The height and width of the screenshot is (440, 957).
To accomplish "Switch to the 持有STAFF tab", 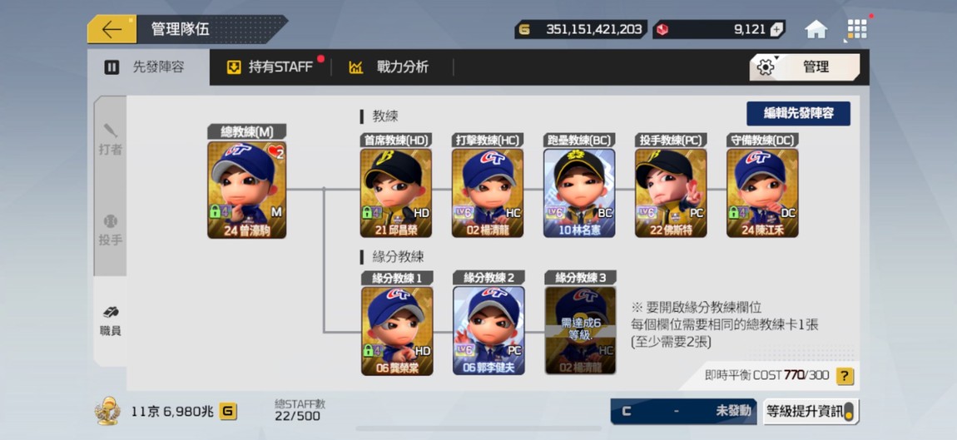I will pyautogui.click(x=270, y=67).
